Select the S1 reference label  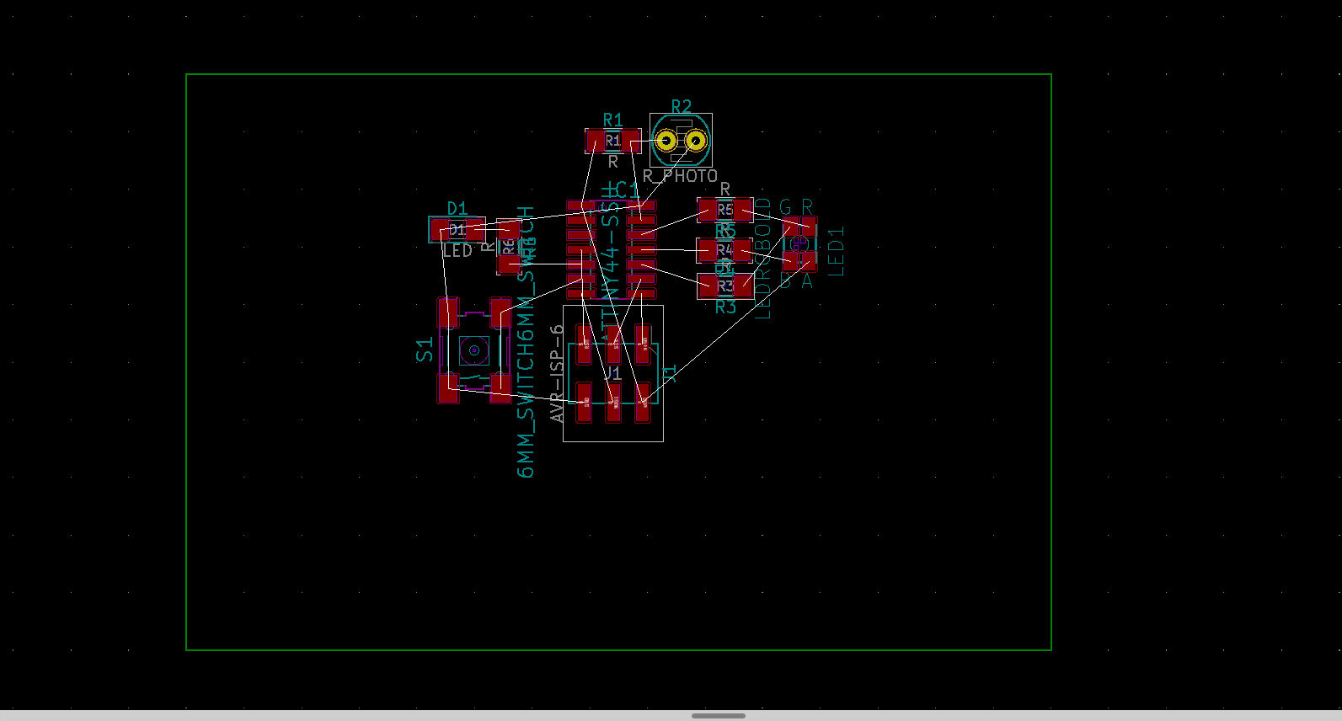(x=425, y=350)
